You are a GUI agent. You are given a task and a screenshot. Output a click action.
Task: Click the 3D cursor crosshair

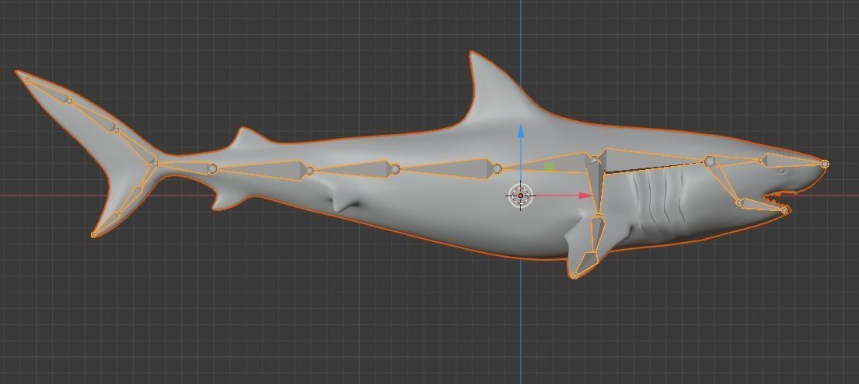(x=520, y=195)
